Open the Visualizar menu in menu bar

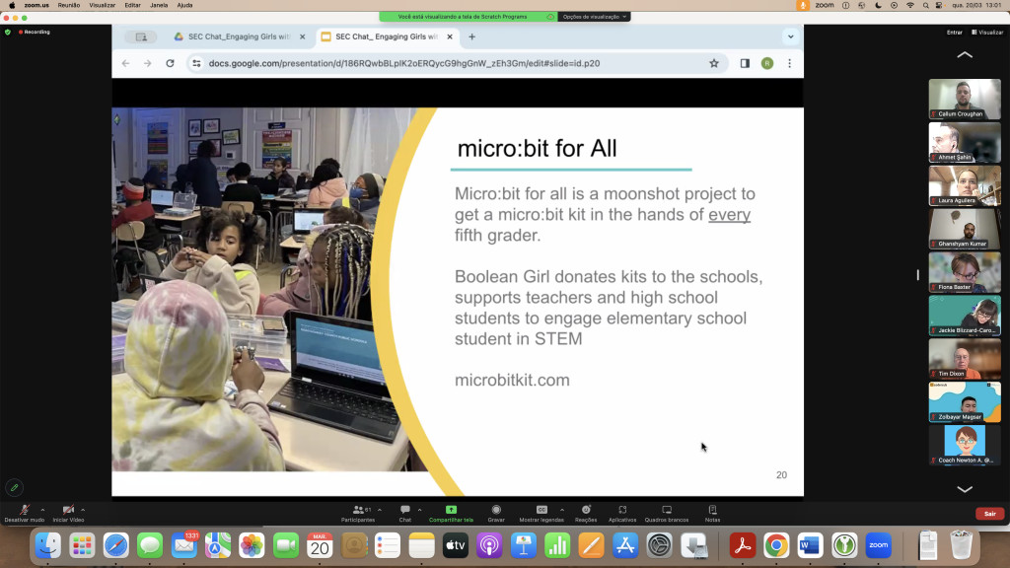coord(103,5)
